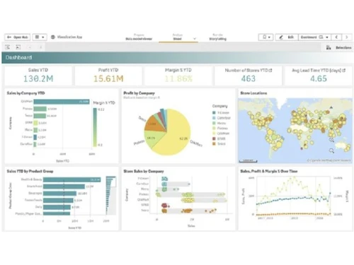Step back in selection history
The height and width of the screenshot is (265, 354).
(x=30, y=47)
